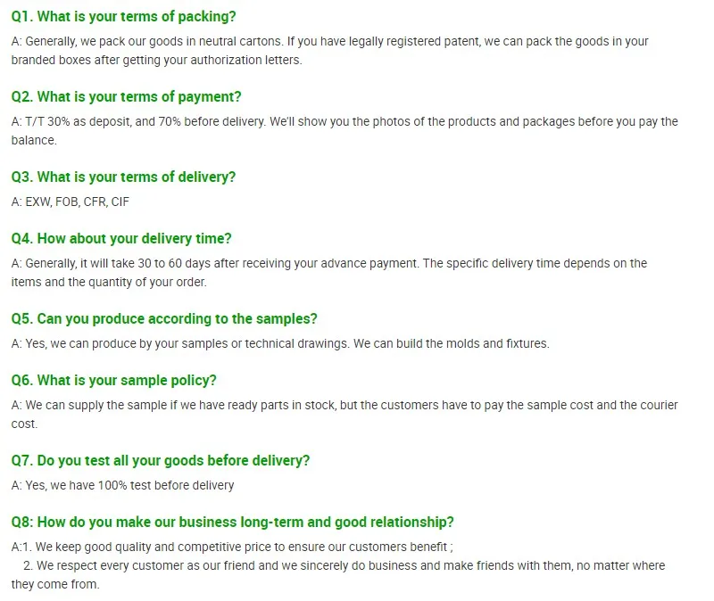Image resolution: width=714 pixels, height=601 pixels.
Task: Click the molds and fixtures answer text
Action: tap(280, 343)
